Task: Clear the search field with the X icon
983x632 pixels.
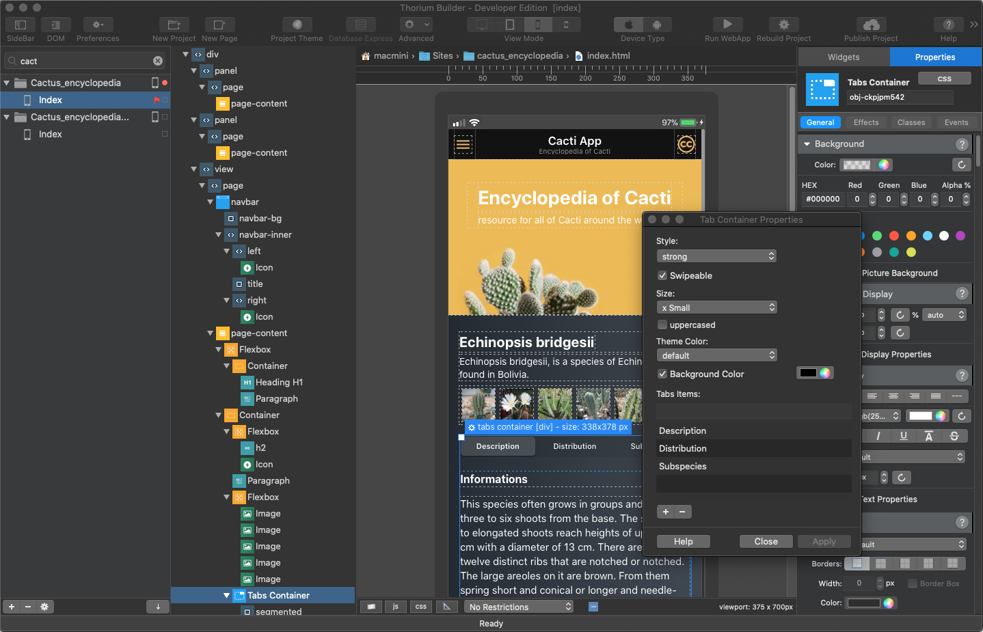Action: pos(158,61)
